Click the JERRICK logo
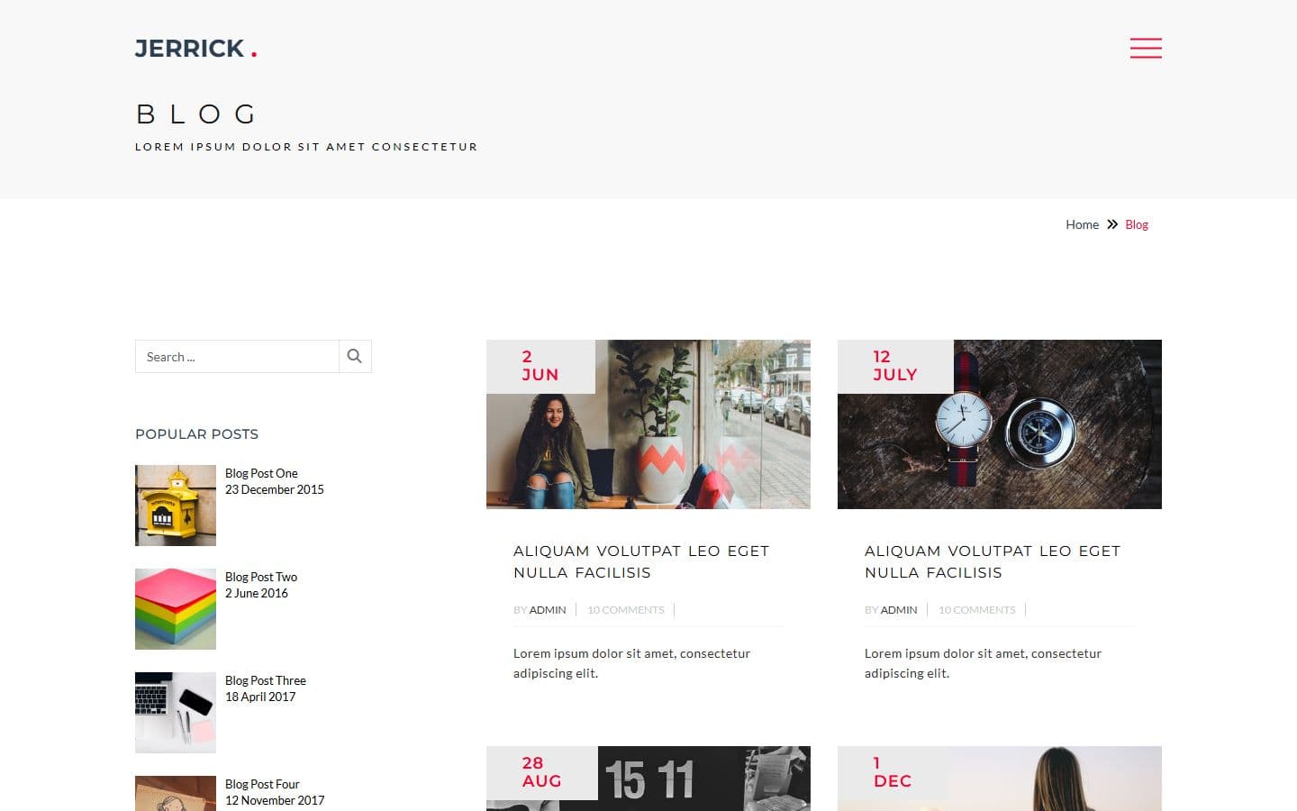This screenshot has height=811, width=1297. point(195,49)
